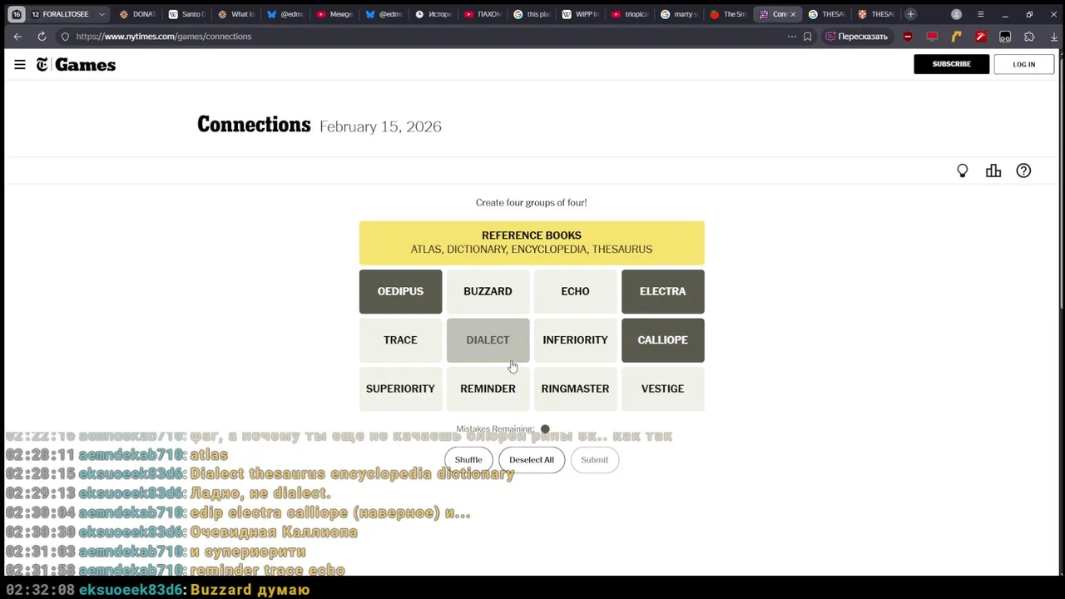Click the site security shield icon

click(x=65, y=37)
